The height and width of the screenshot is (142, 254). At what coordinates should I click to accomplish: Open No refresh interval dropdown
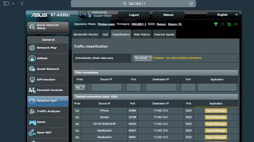click(x=143, y=58)
